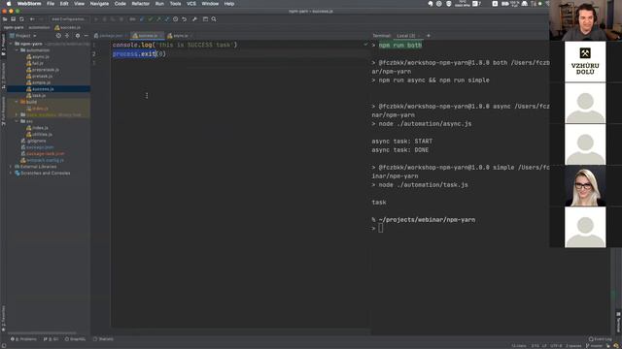Select fail.js in the project tree
Viewport: 622px width, 349px height.
point(38,63)
